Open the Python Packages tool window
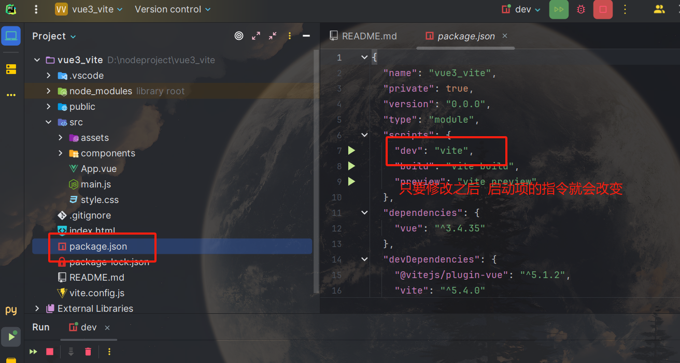The image size is (680, 363). [x=11, y=310]
